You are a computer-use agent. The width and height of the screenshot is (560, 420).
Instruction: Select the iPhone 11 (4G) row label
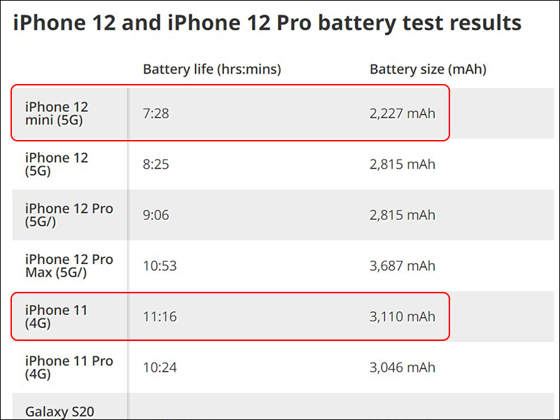click(x=57, y=316)
